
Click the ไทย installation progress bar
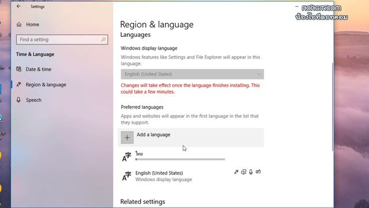tap(180, 159)
